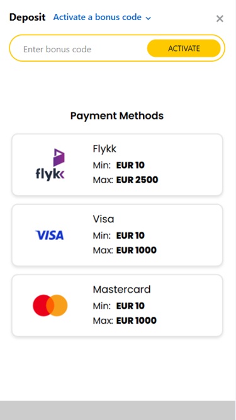
Task: Click the gray bar at bottom
Action: click(118, 411)
